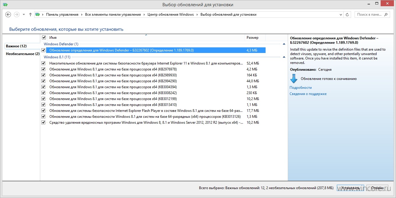Screen dimensions: 396x198
Task: Uncheck update KB3004394
Action: 43,87
